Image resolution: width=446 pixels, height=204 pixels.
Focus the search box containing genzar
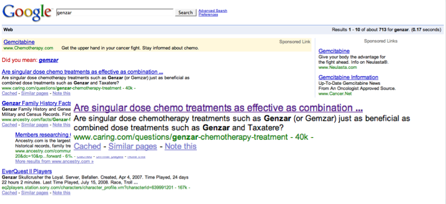[x=115, y=13]
